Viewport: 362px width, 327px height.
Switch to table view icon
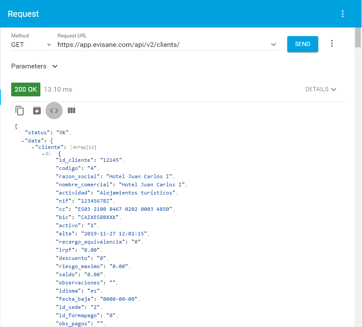(x=71, y=111)
